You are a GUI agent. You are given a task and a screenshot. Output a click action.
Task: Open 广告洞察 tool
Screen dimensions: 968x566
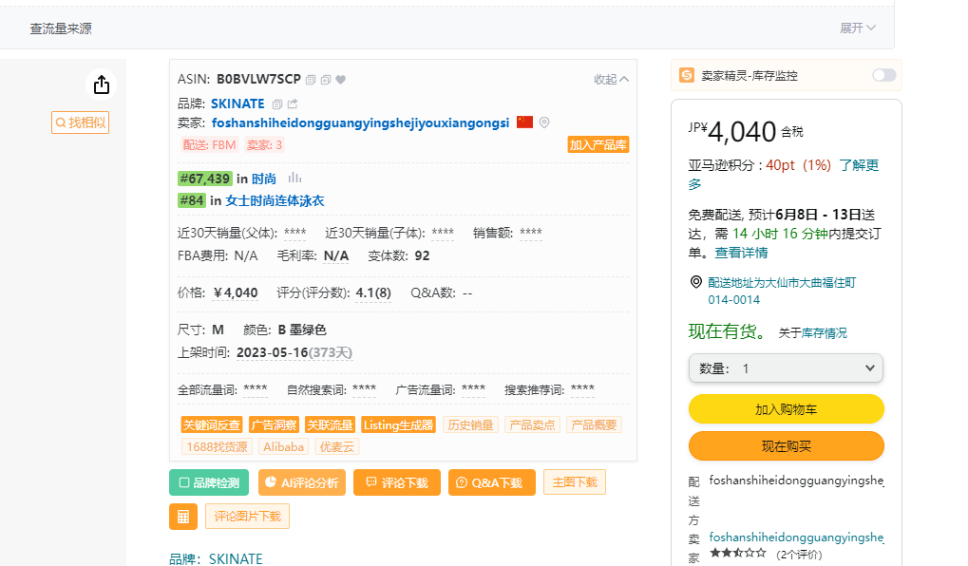[x=275, y=424]
